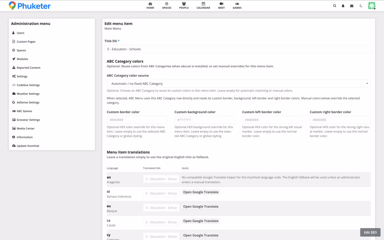Click the Basque translated title field

[161, 208]
